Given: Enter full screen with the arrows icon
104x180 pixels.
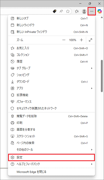Looking at the screenshot, I should [x=90, y=40].
